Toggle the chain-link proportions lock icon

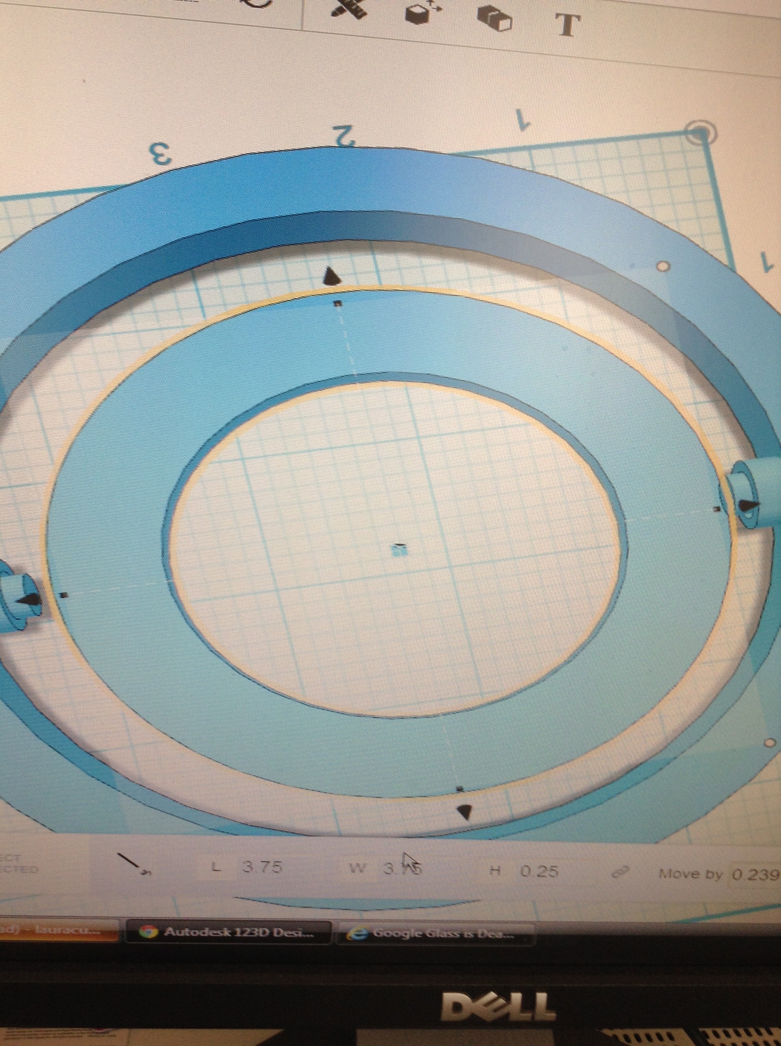tap(620, 872)
